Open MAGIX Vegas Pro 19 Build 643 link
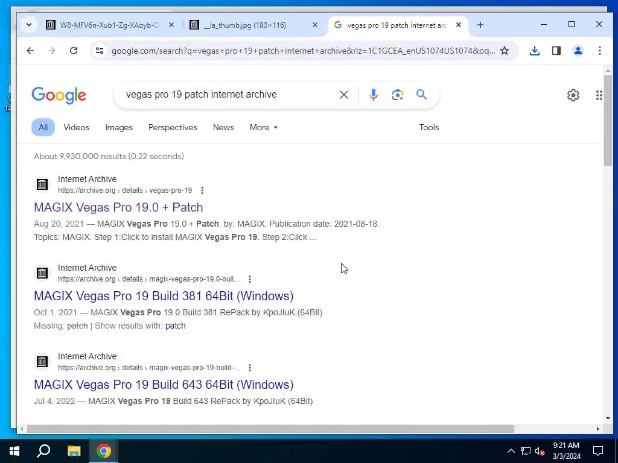 pyautogui.click(x=164, y=384)
